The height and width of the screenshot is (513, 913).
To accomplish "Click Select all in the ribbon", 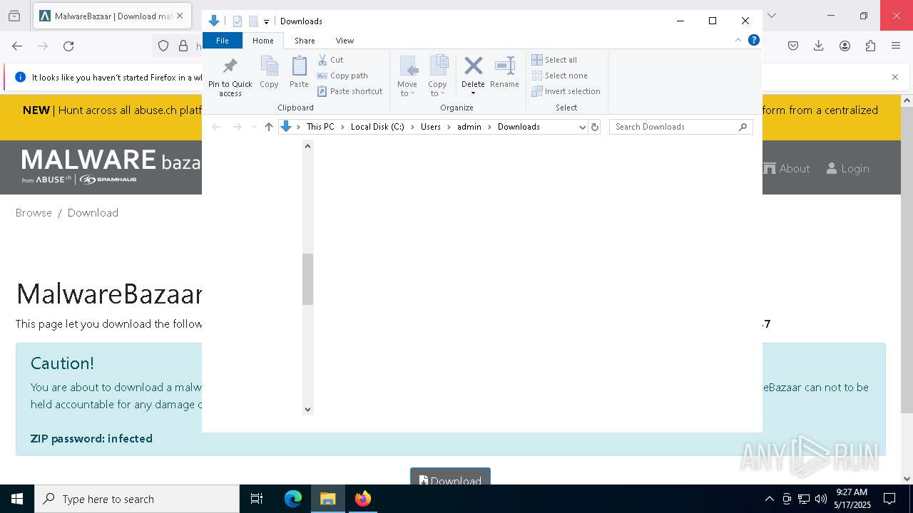I will tap(554, 60).
